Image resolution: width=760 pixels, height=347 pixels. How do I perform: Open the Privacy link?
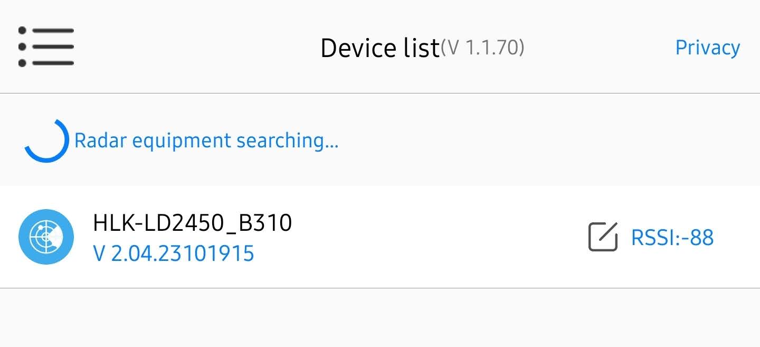[707, 48]
